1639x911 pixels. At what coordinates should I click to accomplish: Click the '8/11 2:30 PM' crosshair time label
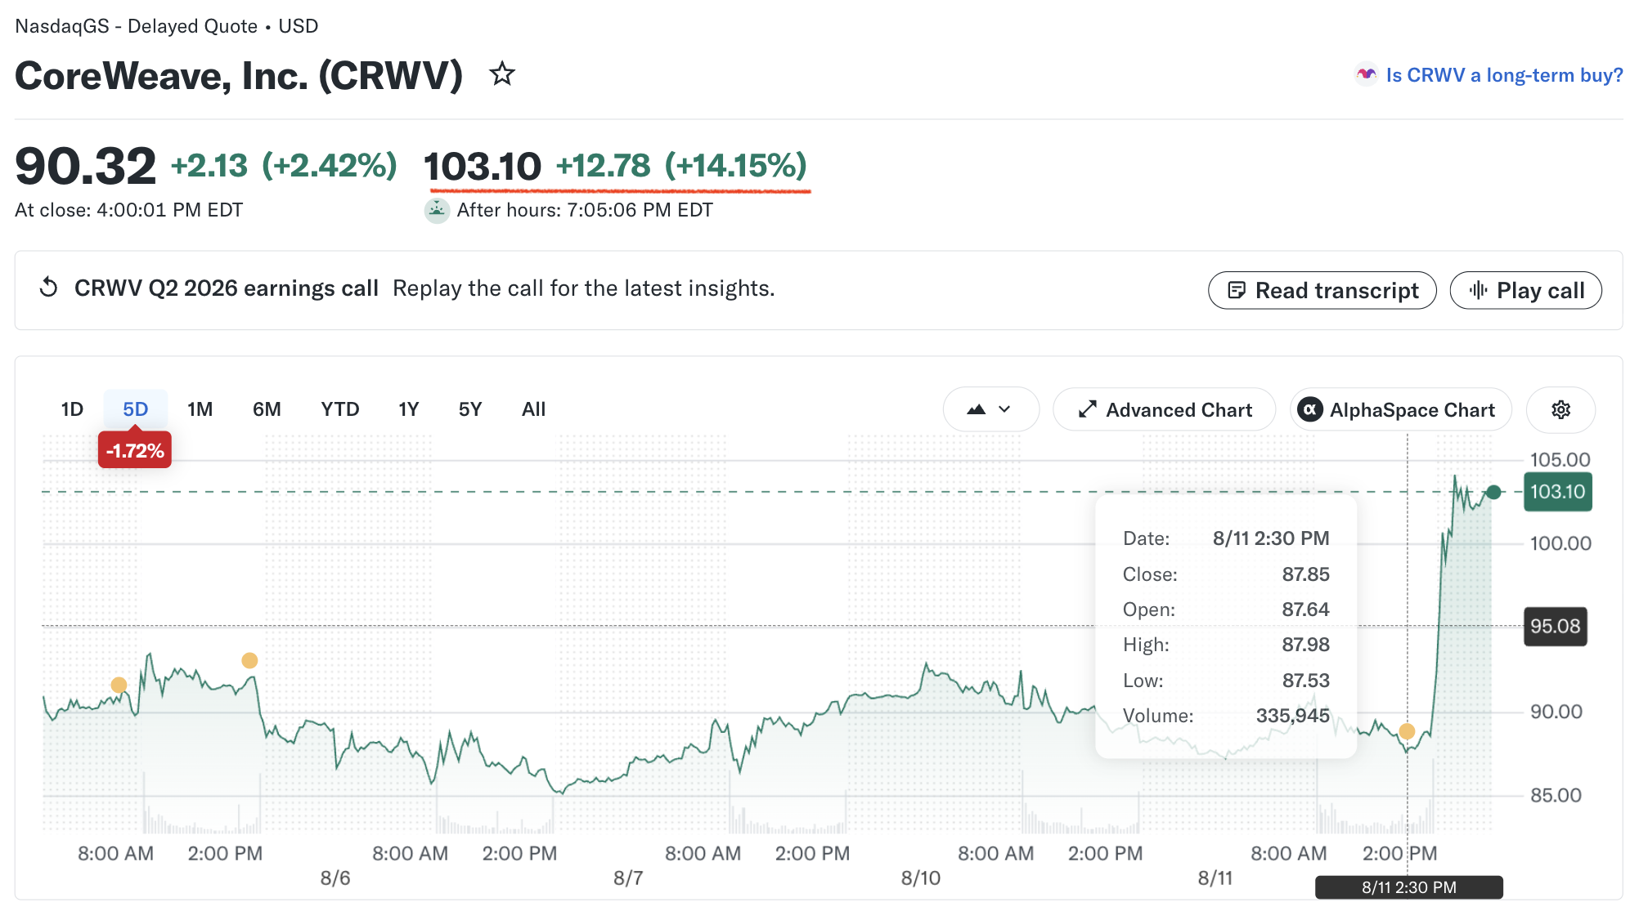tap(1409, 887)
